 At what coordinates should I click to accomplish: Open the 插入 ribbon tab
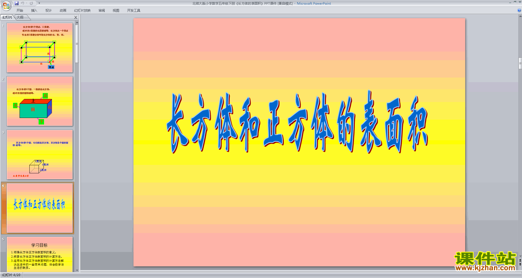tap(34, 11)
